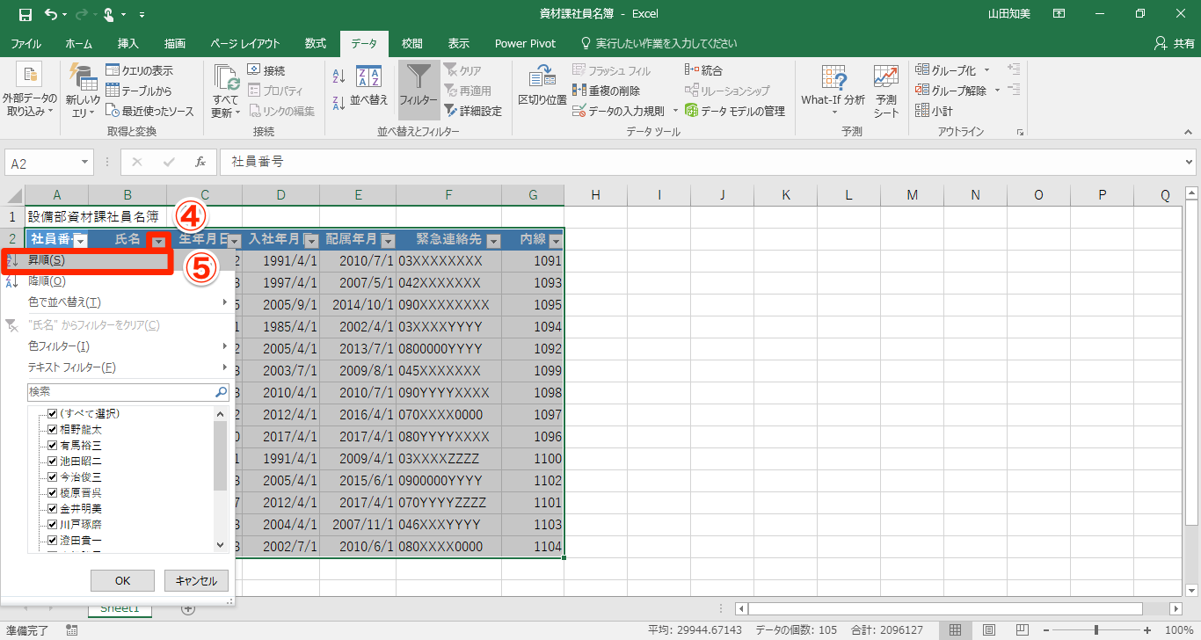Click グループ化 in the outline group
Screen dimensions: 1201x640
(946, 70)
